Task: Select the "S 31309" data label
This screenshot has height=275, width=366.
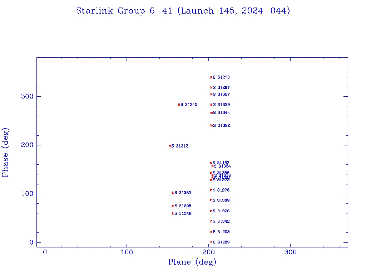Action: (x=221, y=200)
